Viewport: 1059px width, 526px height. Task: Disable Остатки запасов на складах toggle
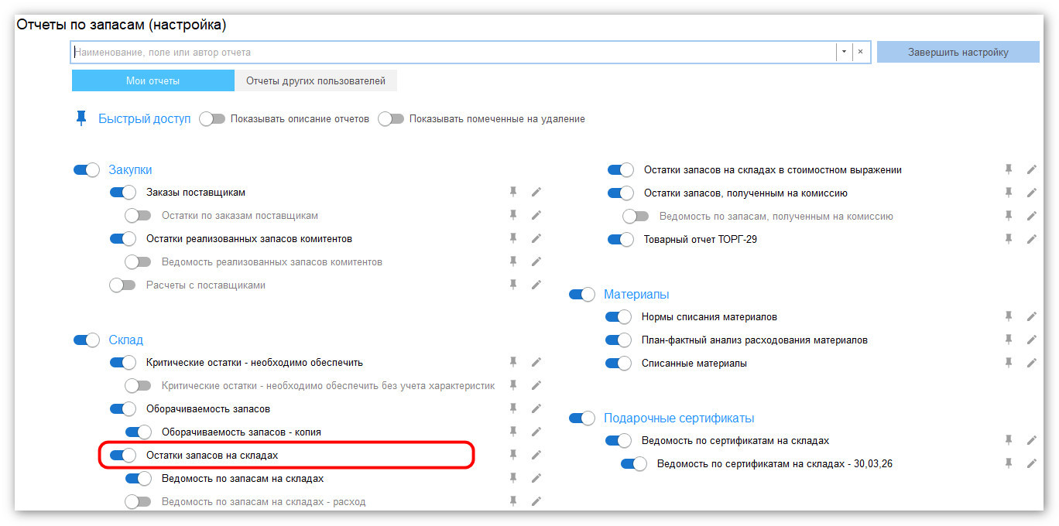[122, 455]
